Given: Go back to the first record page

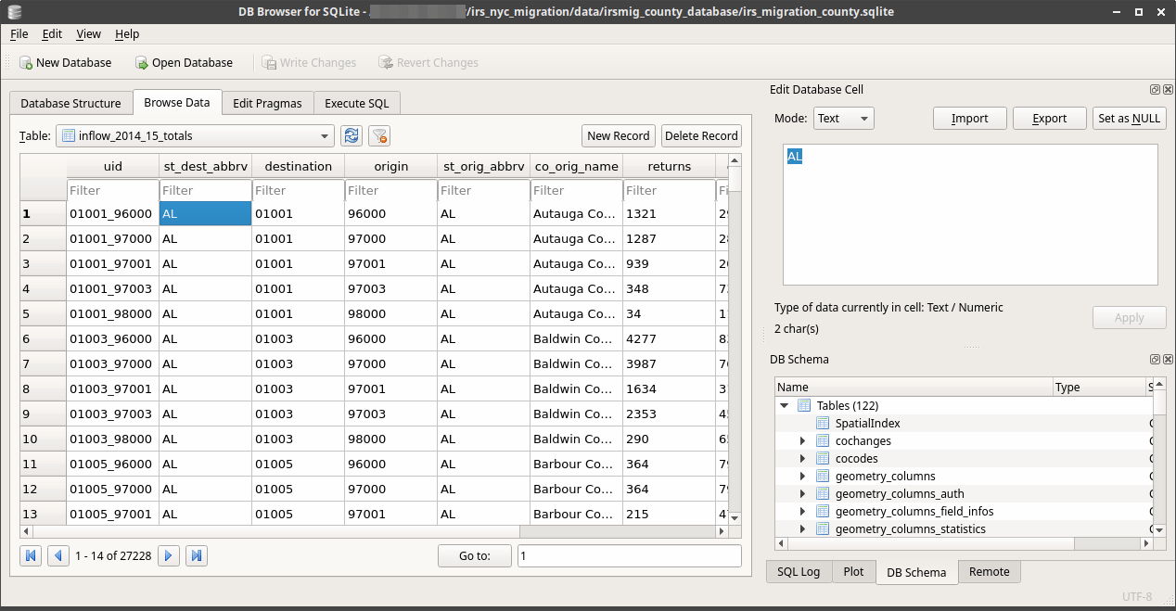Looking at the screenshot, I should 31,554.
